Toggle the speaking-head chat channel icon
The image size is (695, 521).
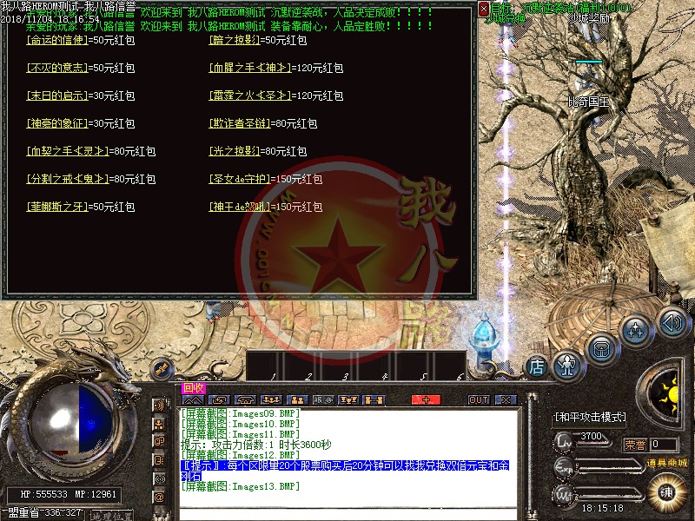159,460
